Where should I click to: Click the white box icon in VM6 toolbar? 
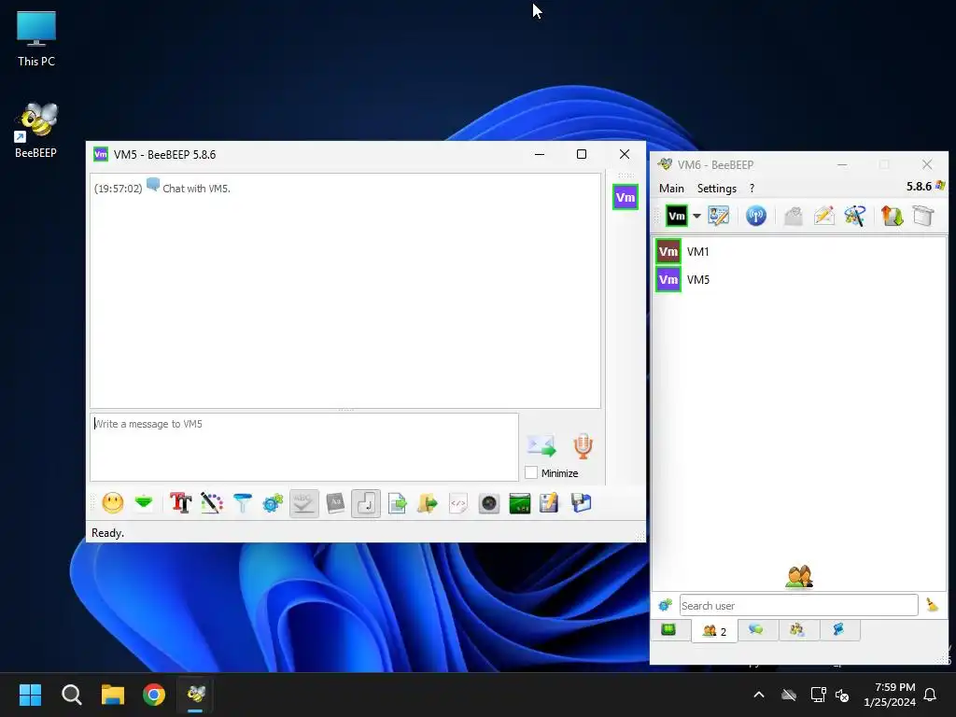[x=923, y=216]
